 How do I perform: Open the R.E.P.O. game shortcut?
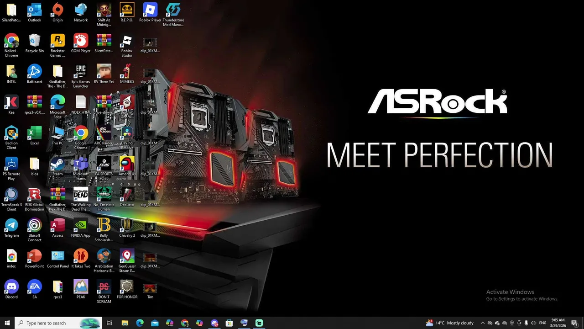coord(127,13)
